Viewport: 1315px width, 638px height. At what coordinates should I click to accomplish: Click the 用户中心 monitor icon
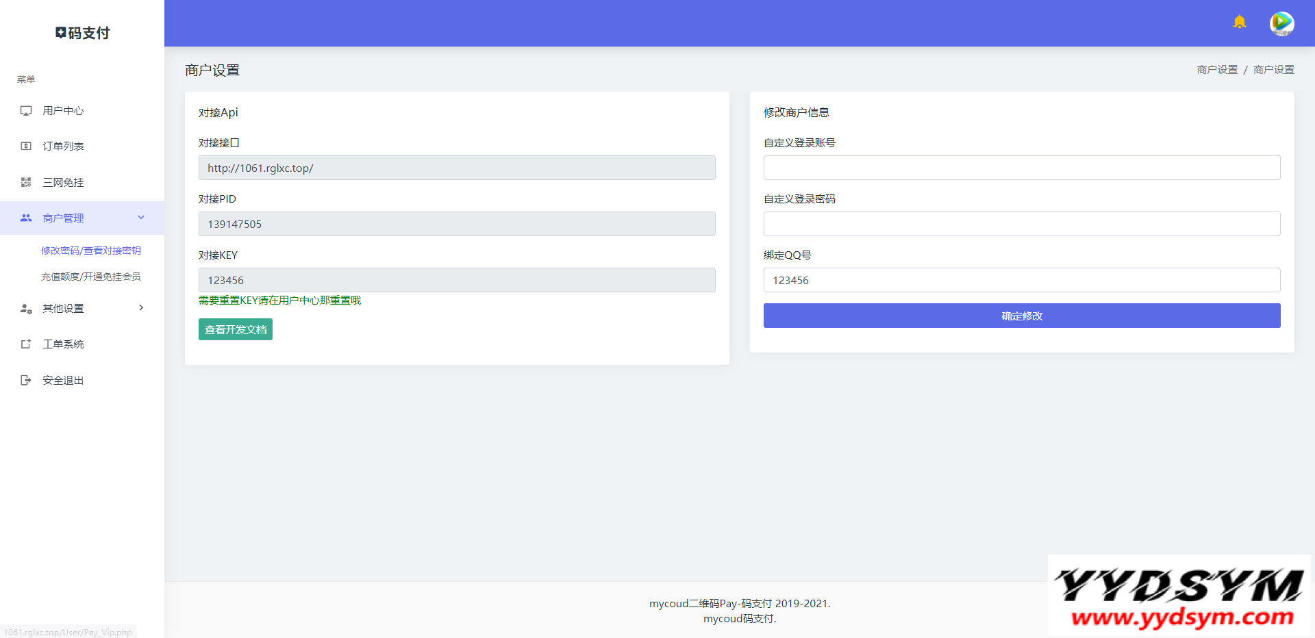pos(26,111)
